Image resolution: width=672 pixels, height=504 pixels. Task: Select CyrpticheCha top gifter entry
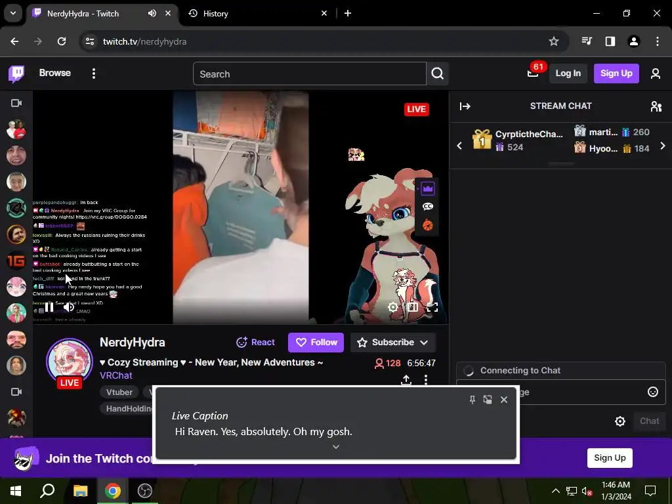[x=518, y=140]
